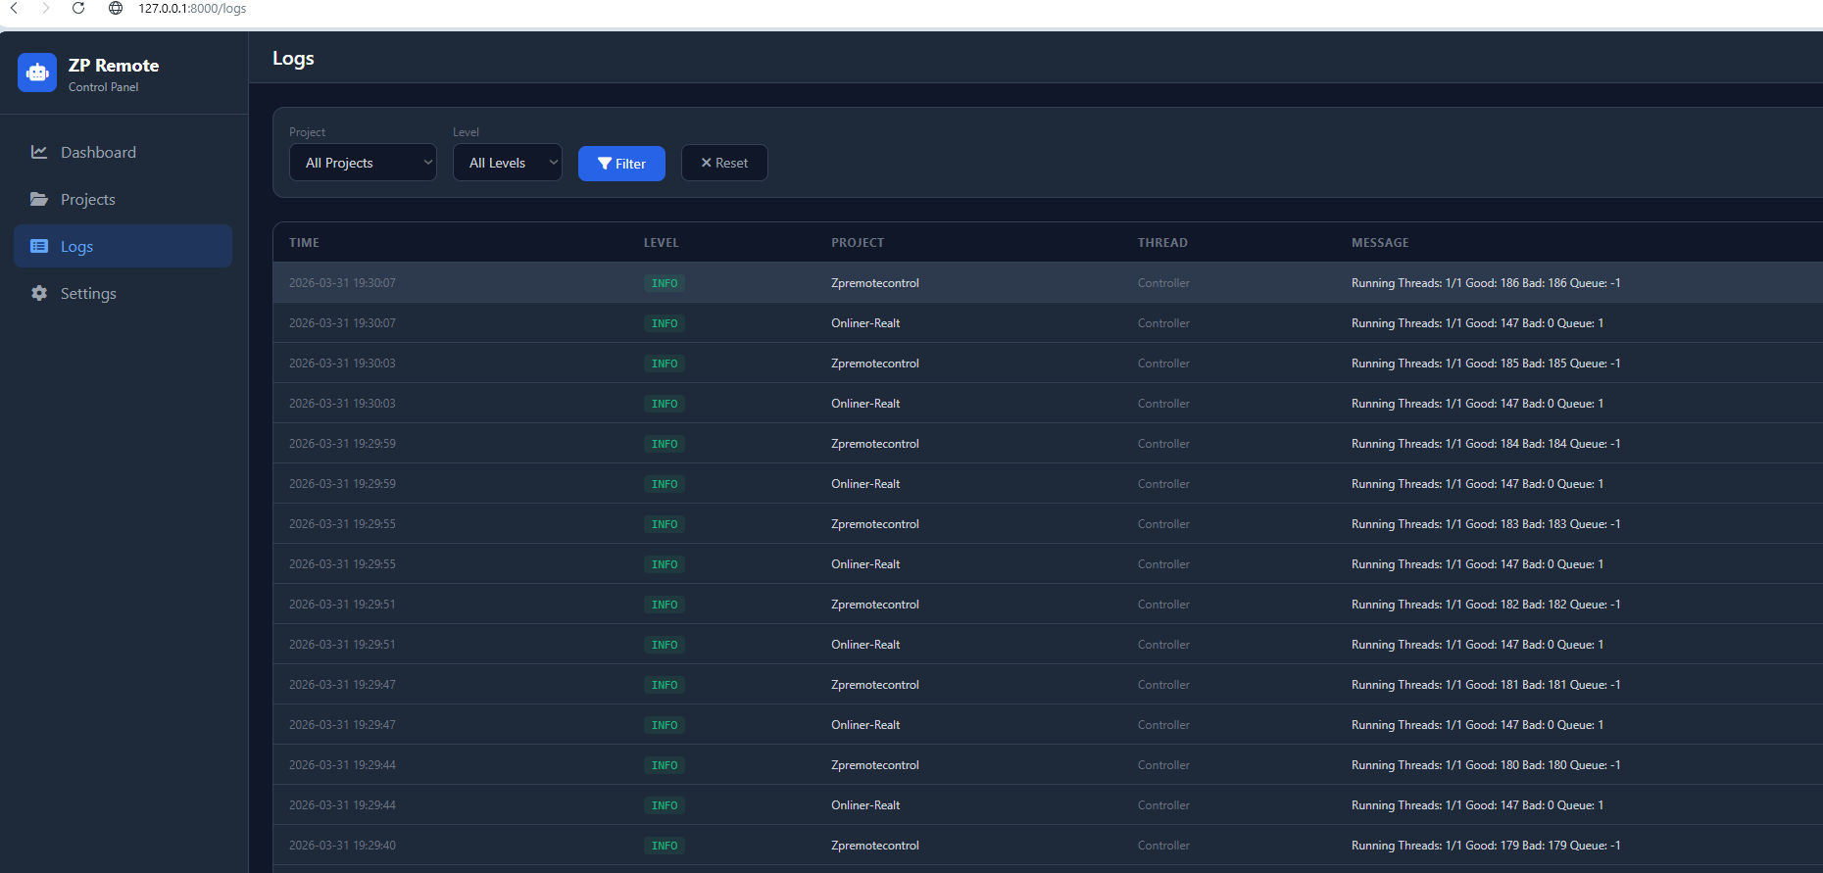The width and height of the screenshot is (1823, 873).
Task: Click the message with Good: 181 Bad: 181
Action: click(x=1486, y=685)
